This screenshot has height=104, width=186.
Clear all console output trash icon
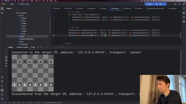6,66
